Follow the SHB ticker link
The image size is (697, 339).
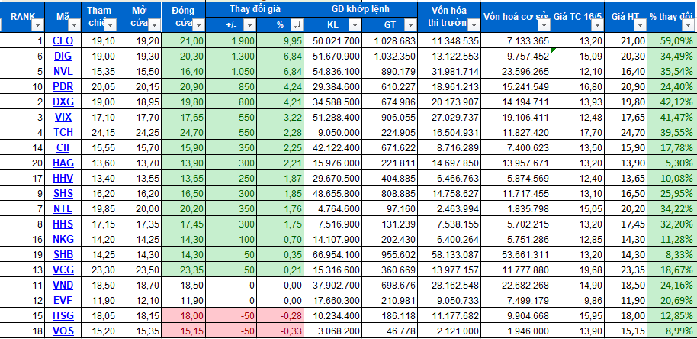[63, 254]
